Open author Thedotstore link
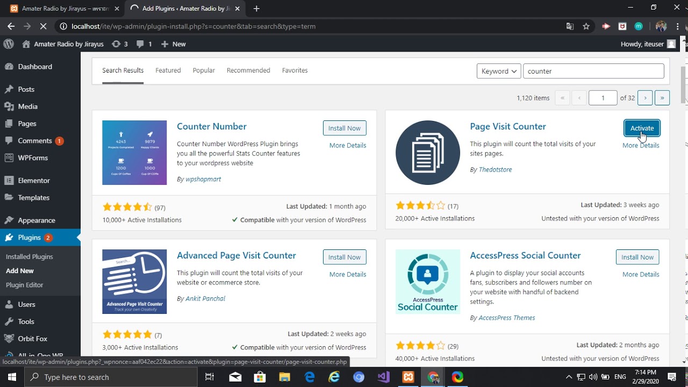688x387 pixels. tap(495, 169)
